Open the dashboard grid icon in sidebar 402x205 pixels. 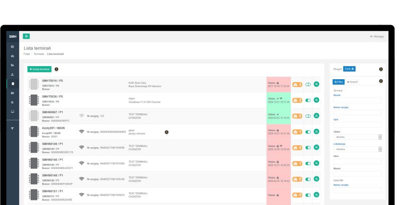pos(13,47)
